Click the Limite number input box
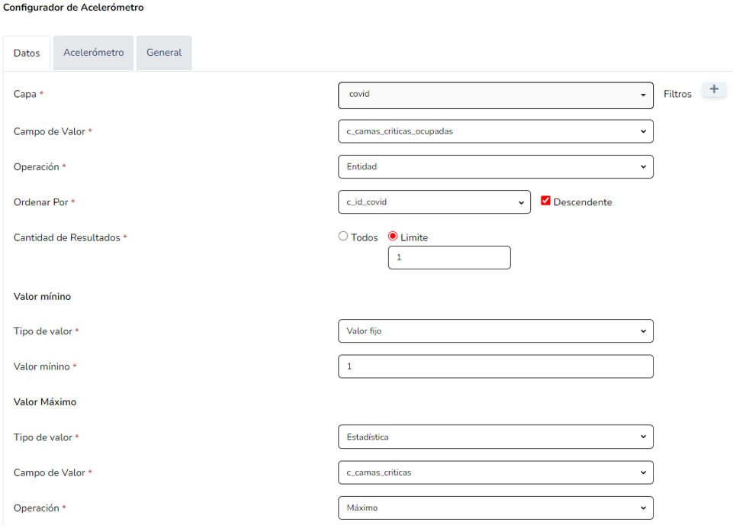733x532 pixels. (449, 258)
